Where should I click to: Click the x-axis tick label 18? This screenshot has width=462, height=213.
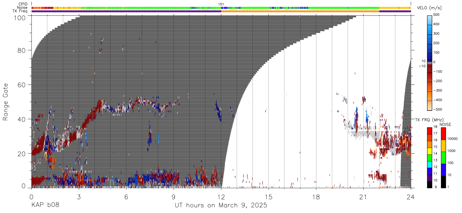[x=316, y=196]
